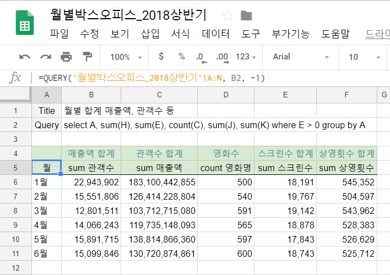
Task: Click the Google Sheets home icon
Action: pos(24,23)
